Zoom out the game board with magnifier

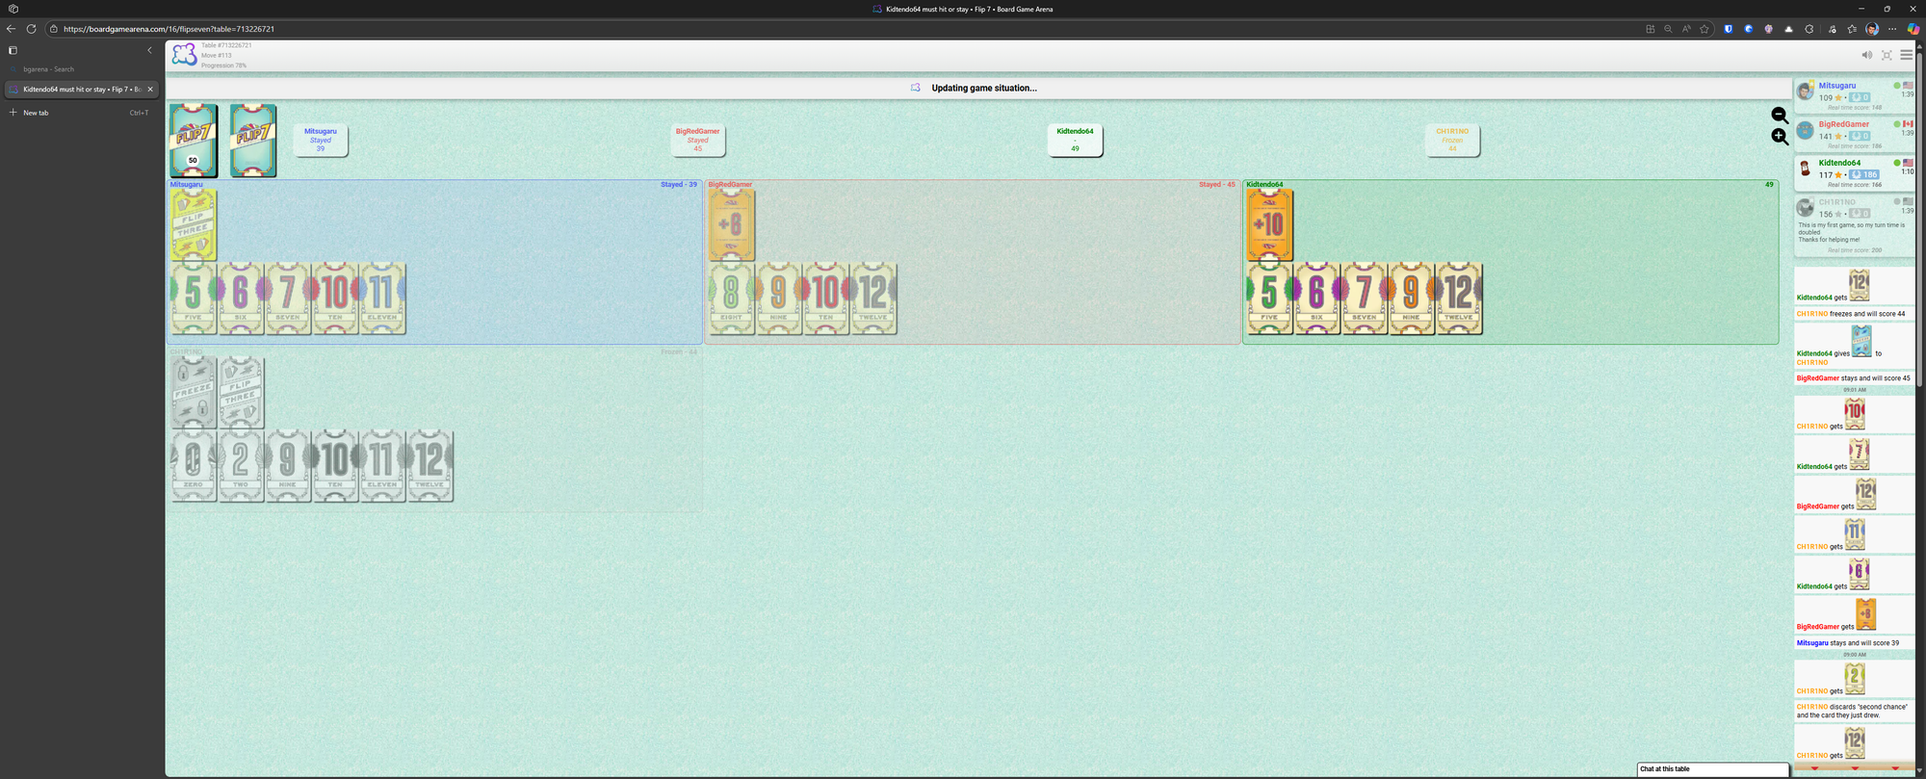pyautogui.click(x=1779, y=116)
